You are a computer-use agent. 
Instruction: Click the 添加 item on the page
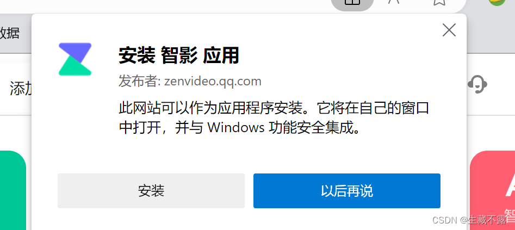[x=21, y=89]
